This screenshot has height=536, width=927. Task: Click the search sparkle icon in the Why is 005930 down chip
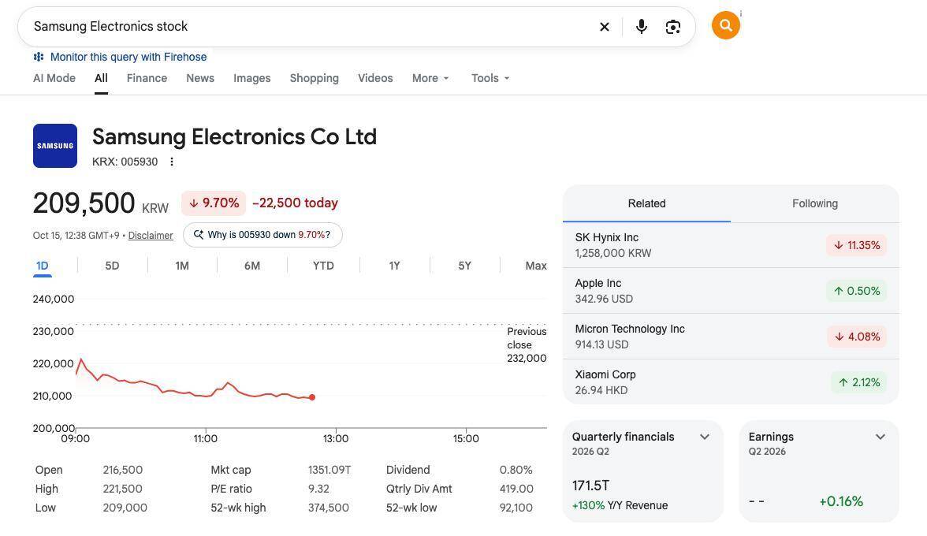coord(199,235)
